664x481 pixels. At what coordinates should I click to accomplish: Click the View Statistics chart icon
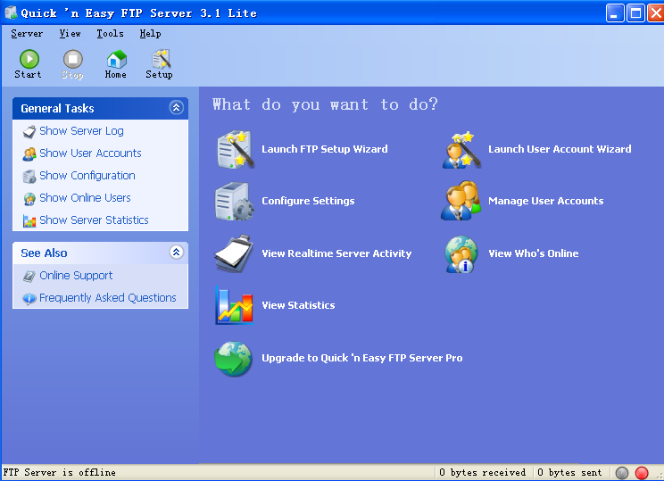coord(234,305)
